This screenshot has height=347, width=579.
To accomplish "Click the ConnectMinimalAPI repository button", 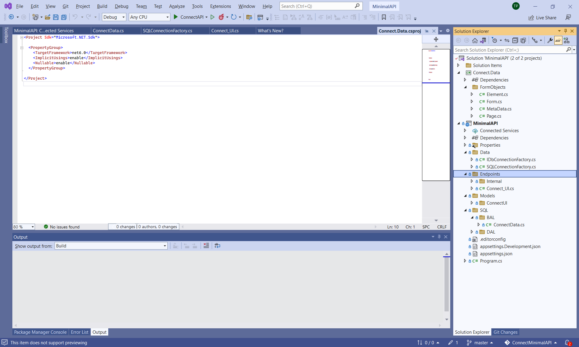I will point(531,343).
